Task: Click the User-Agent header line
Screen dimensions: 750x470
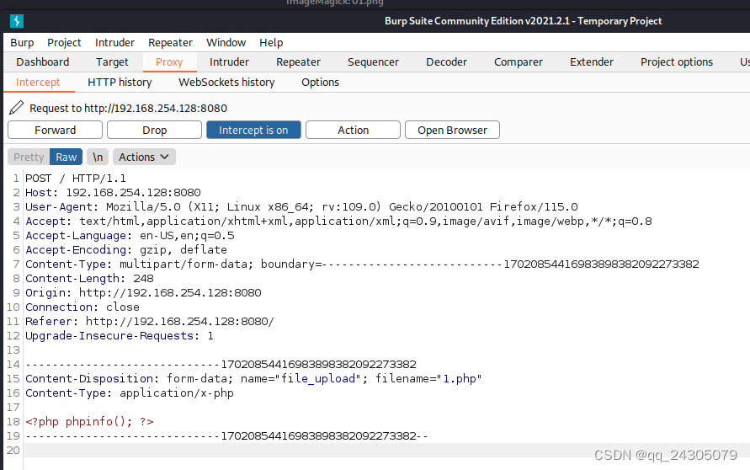Action: [301, 206]
